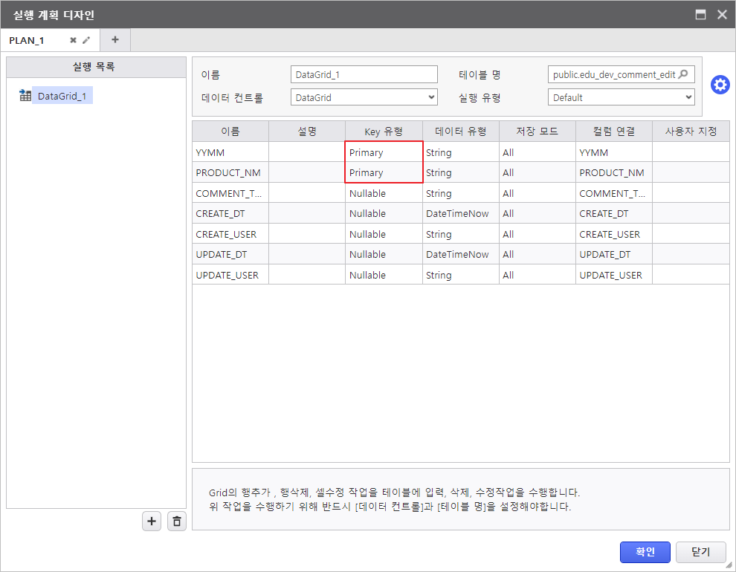Screen dimensions: 736x572
Task: Click the 데이터 유형 column header
Action: [460, 131]
